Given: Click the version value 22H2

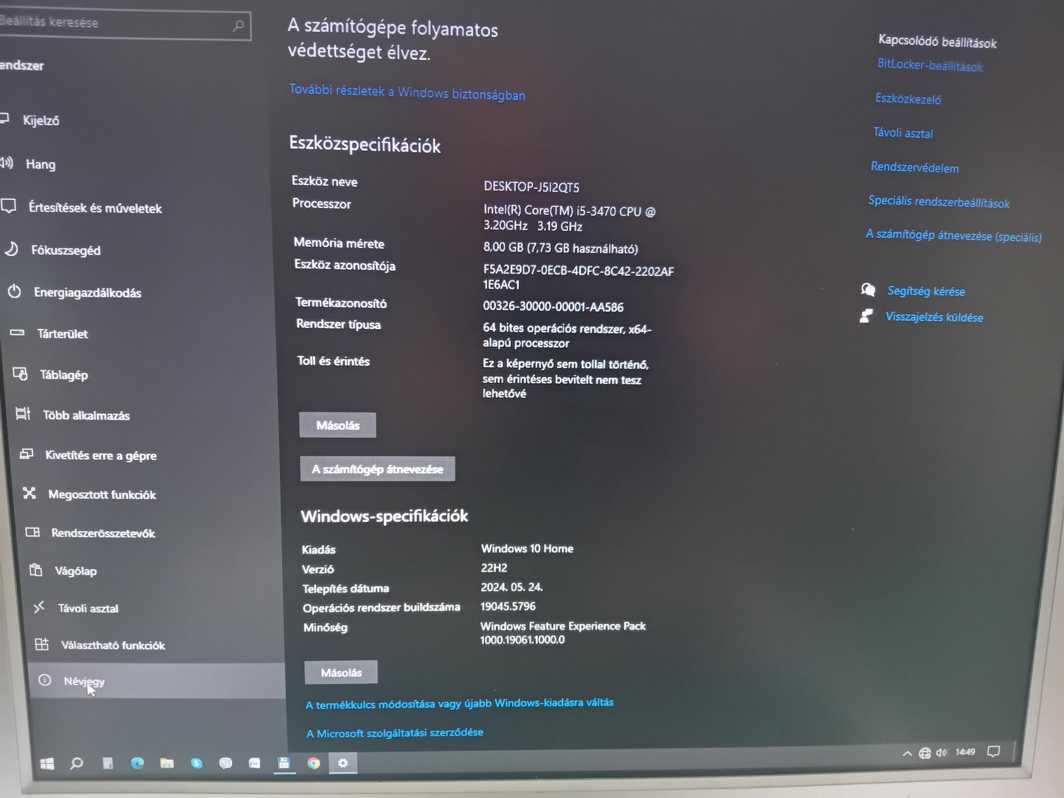Looking at the screenshot, I should coord(494,568).
